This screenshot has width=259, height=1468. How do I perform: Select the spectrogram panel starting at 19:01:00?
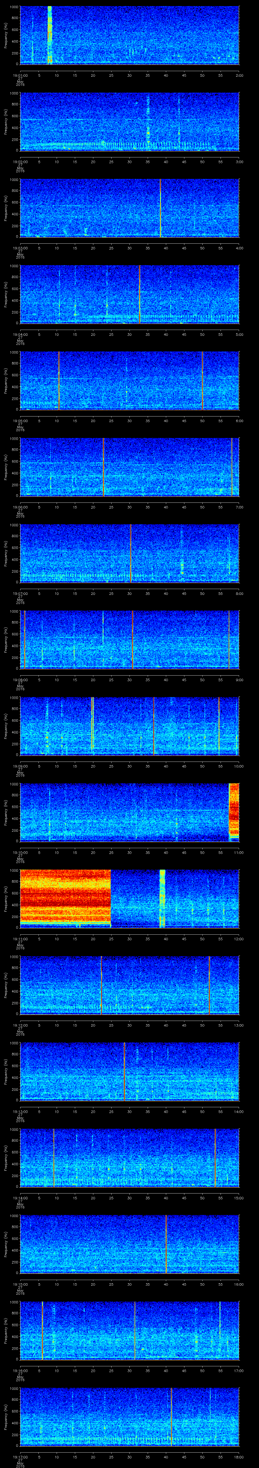pyautogui.click(x=130, y=35)
